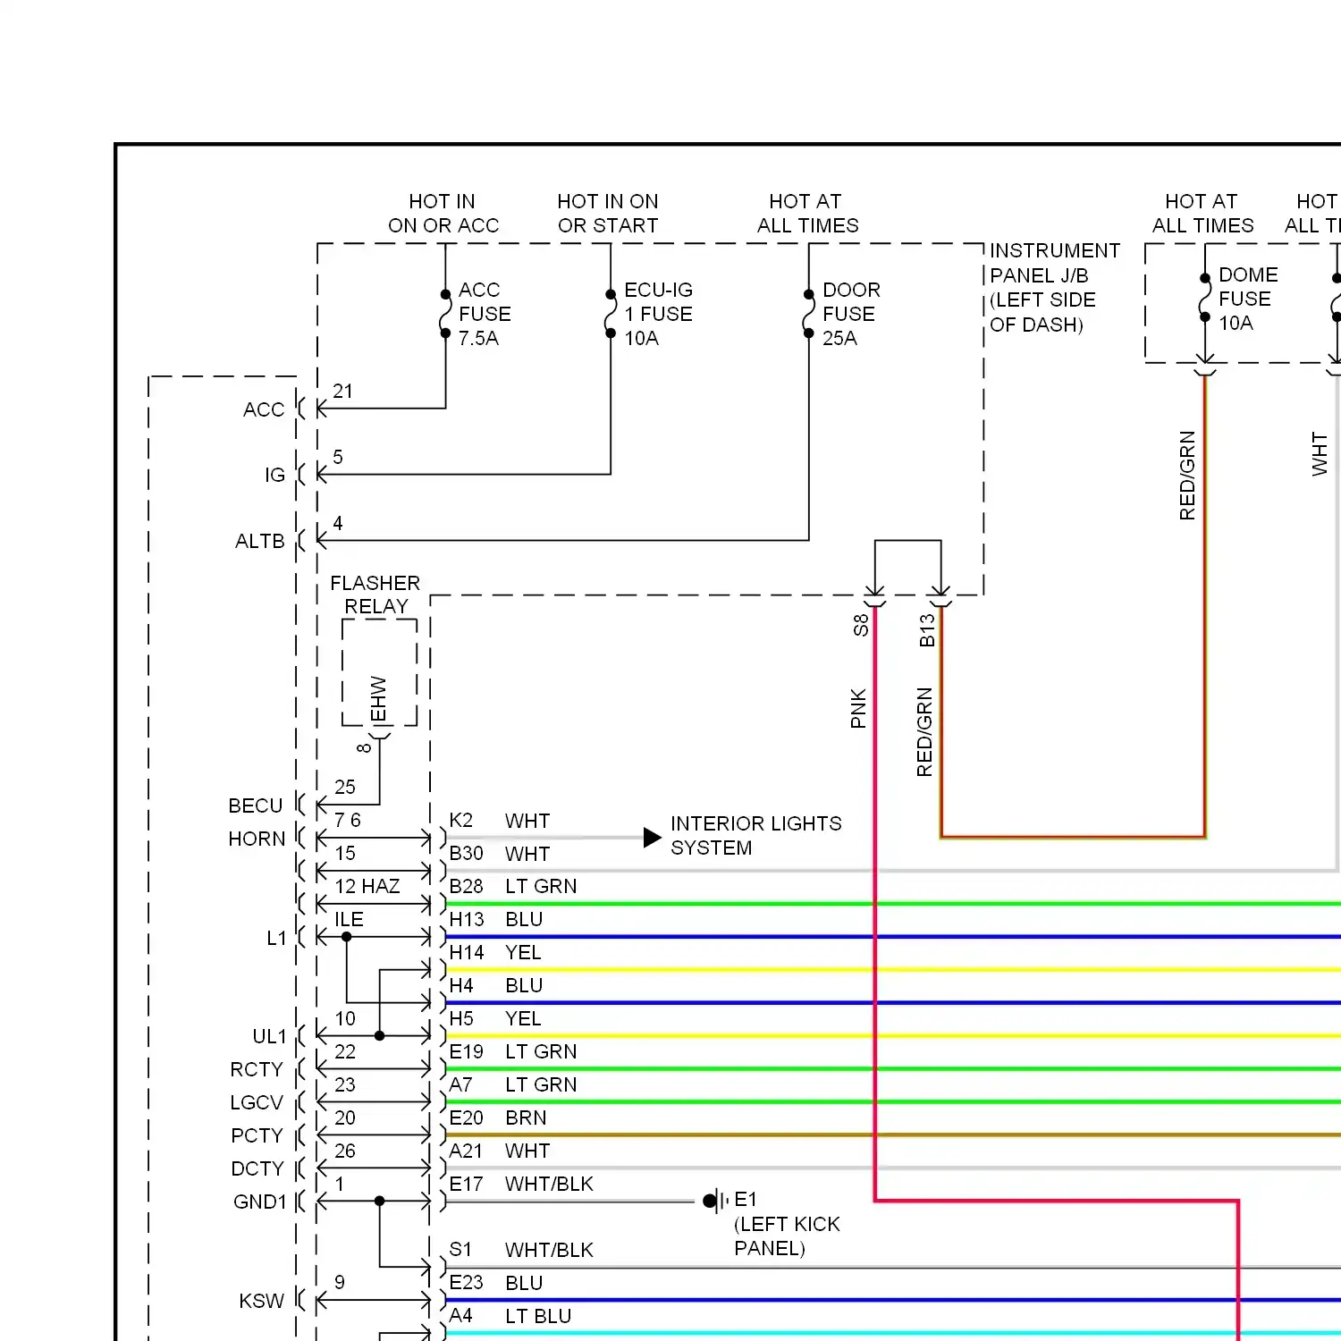Screen dimensions: 1341x1341
Task: Click the DOME FUSE 10A label
Action: pos(1248,299)
